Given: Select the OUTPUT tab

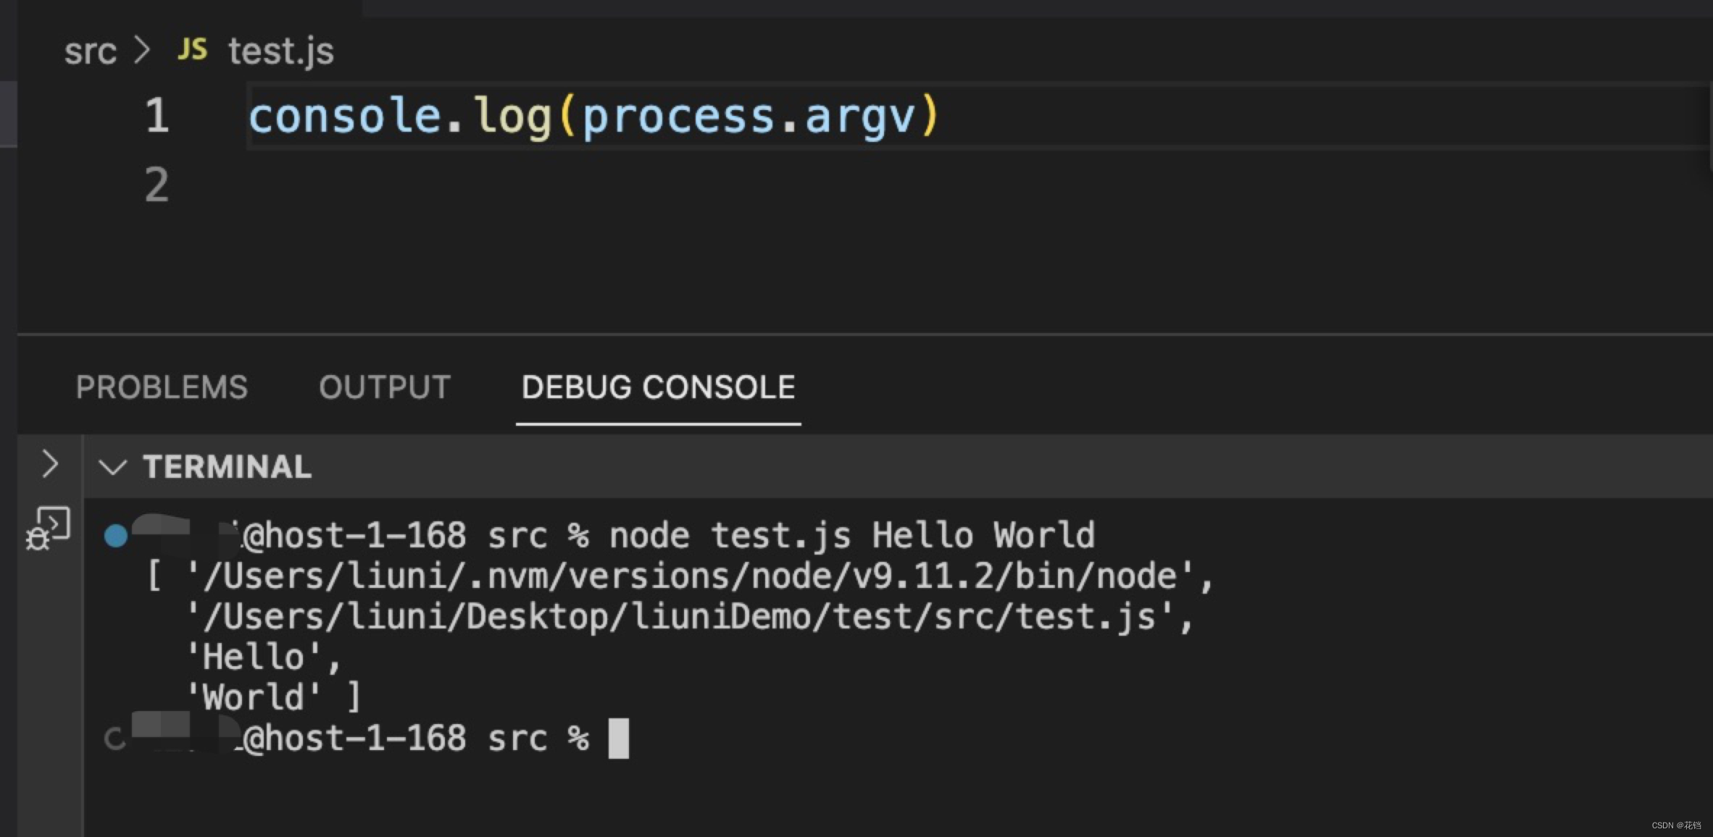Looking at the screenshot, I should [x=383, y=387].
